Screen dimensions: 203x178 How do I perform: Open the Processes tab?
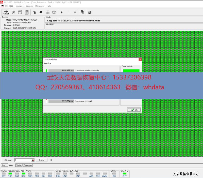tap(28, 165)
